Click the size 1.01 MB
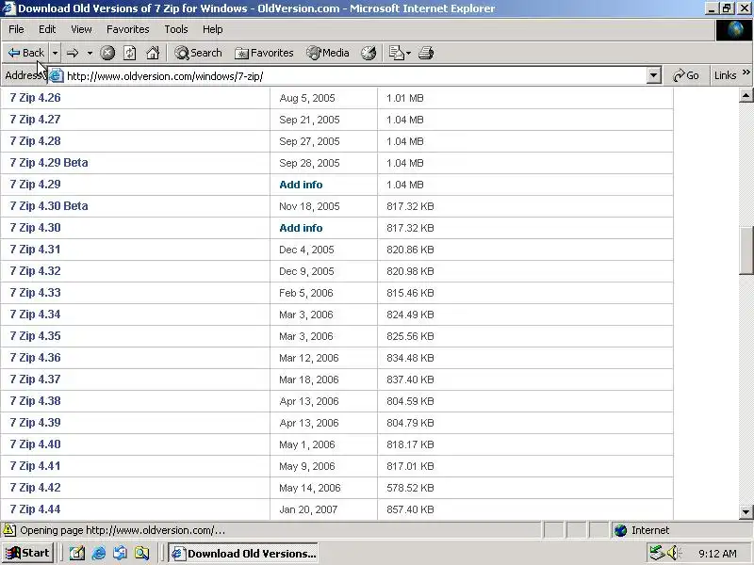Viewport: 754px width, 565px height. 405,98
